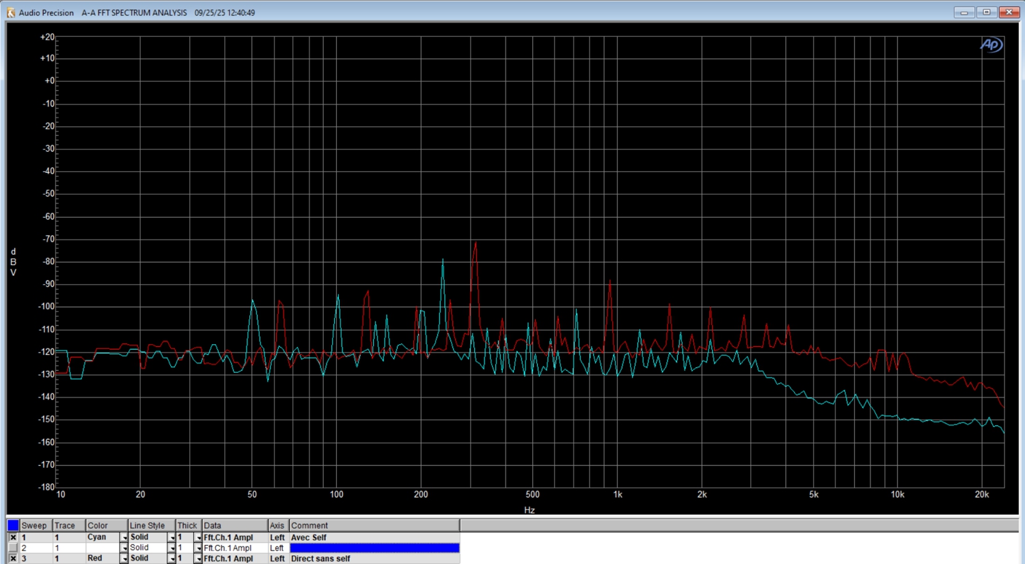Screen dimensions: 1025x564
Task: Open the color dropdown for sweep 3 Red
Action: [x=124, y=559]
